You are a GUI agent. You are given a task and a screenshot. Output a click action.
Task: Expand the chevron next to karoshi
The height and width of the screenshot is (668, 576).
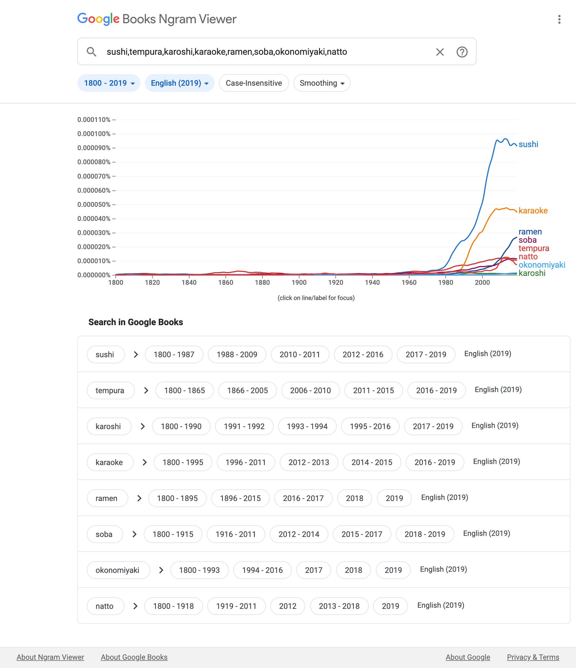[143, 426]
